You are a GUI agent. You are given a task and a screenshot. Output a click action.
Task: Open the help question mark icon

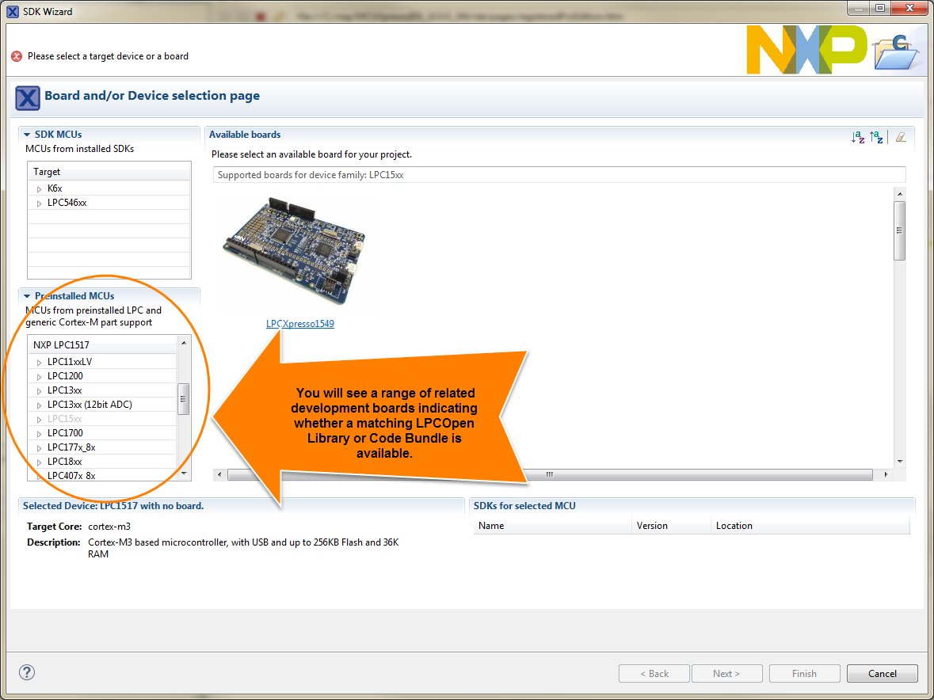[x=27, y=672]
